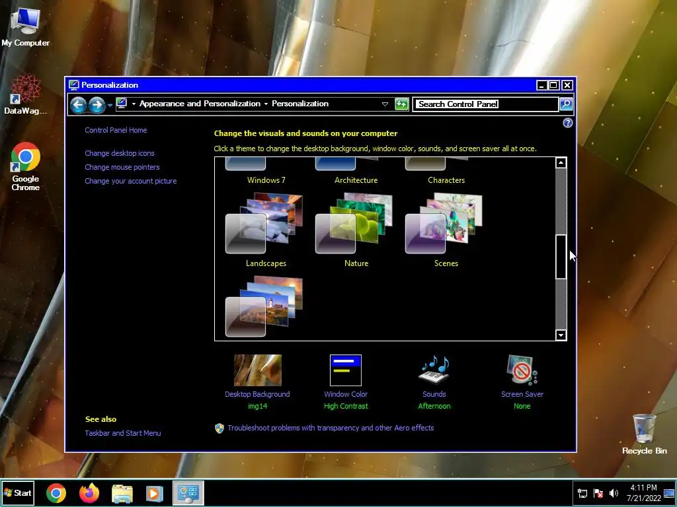Screen dimensions: 677x507
Task: Click the taskbar clock 4:11 PM
Action: tap(643, 488)
